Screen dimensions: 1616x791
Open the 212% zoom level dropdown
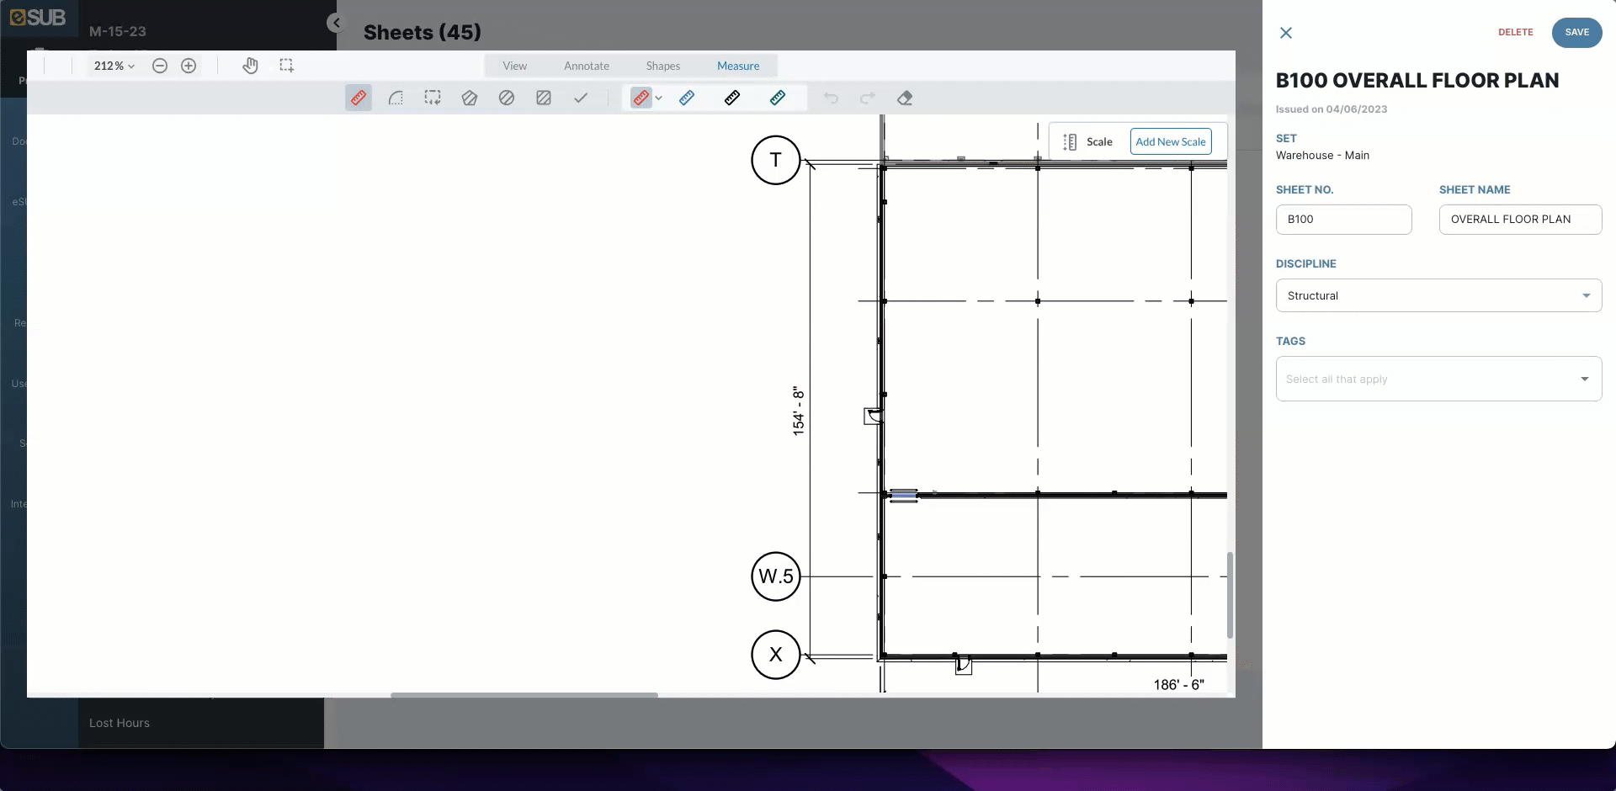[114, 66]
